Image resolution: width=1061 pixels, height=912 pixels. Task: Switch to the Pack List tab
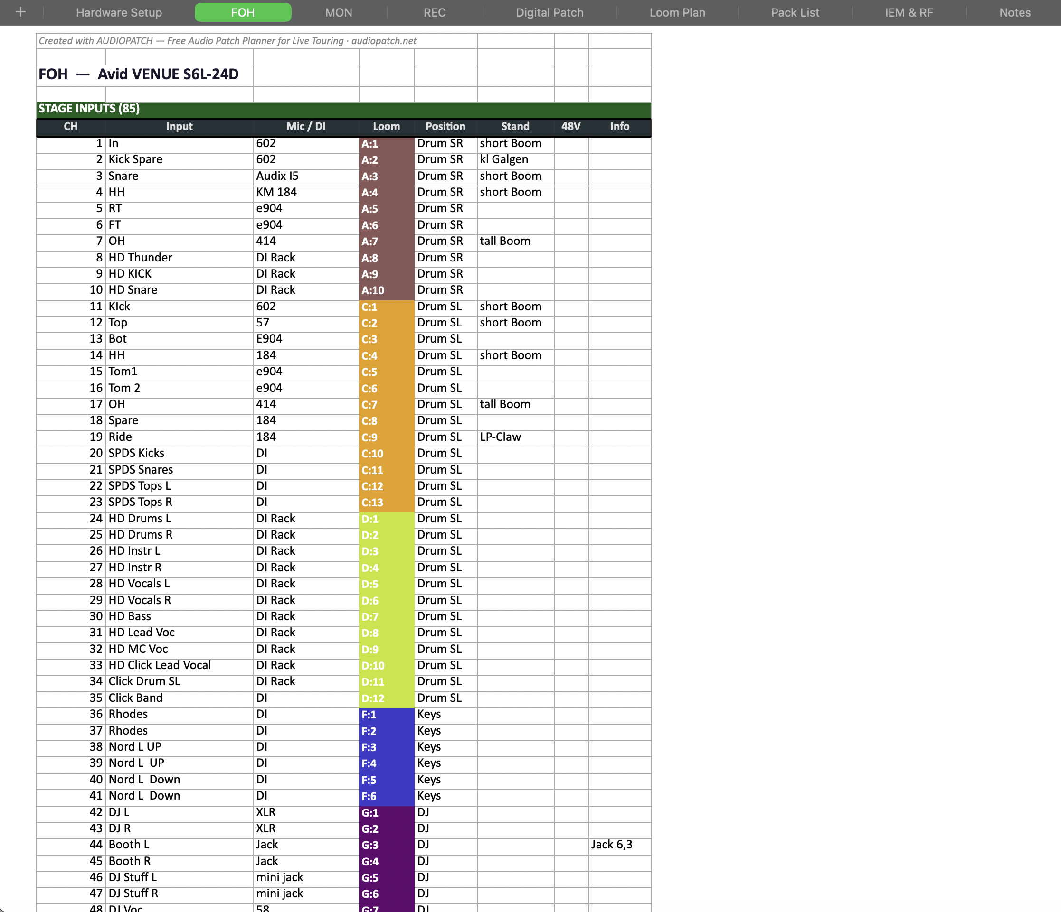click(795, 13)
